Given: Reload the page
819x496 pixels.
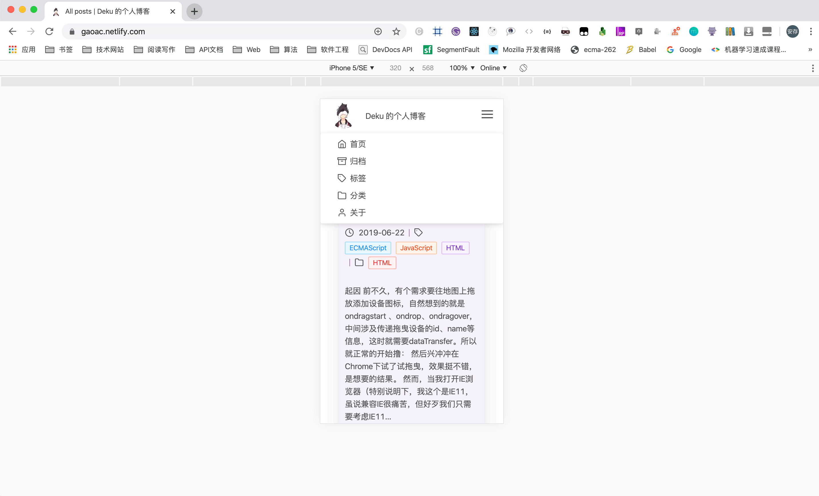Looking at the screenshot, I should pos(49,31).
